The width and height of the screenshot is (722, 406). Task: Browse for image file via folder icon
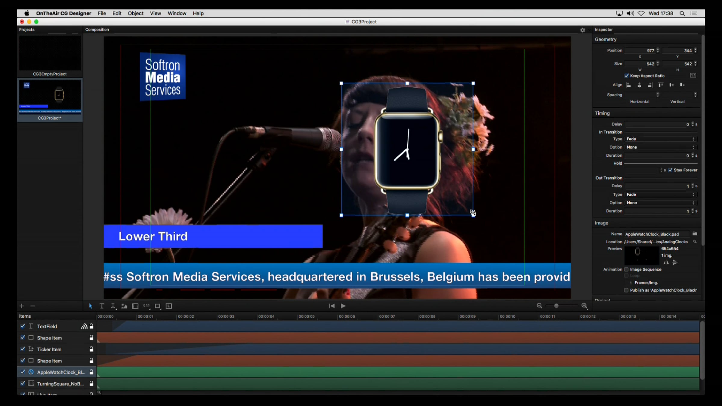(x=695, y=234)
